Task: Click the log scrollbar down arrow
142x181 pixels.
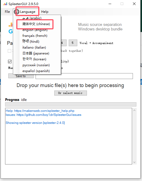Action: [134, 162]
